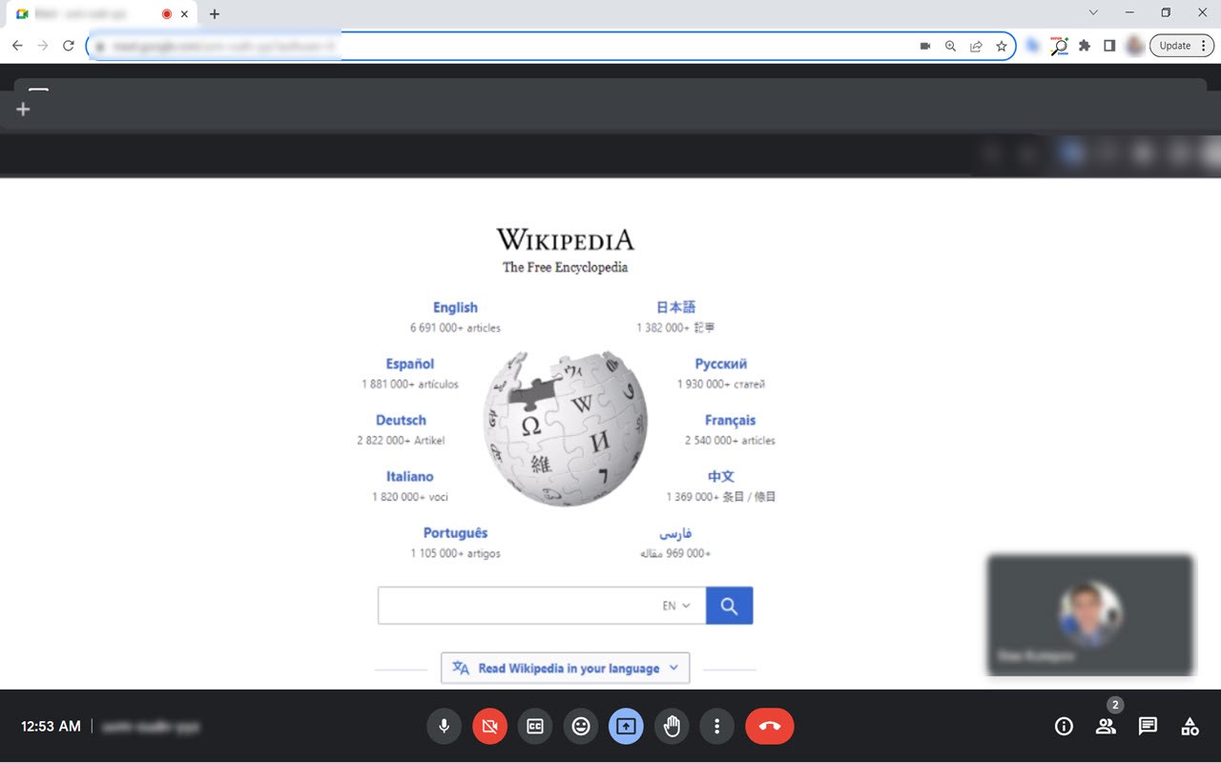Open the فارسی Wikipedia link
Screen dimensions: 1221x763
coord(675,532)
